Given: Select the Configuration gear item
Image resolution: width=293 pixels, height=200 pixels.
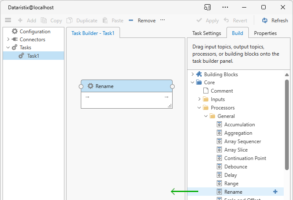Looking at the screenshot, I should click(15, 32).
